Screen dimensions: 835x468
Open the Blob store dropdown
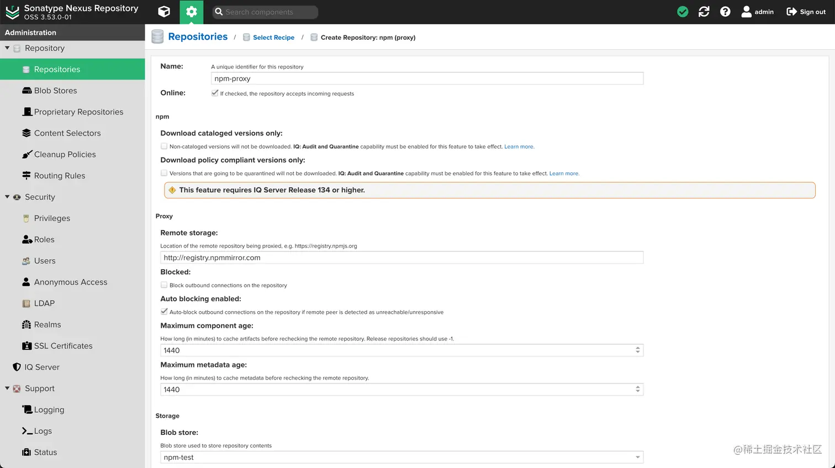pos(402,457)
